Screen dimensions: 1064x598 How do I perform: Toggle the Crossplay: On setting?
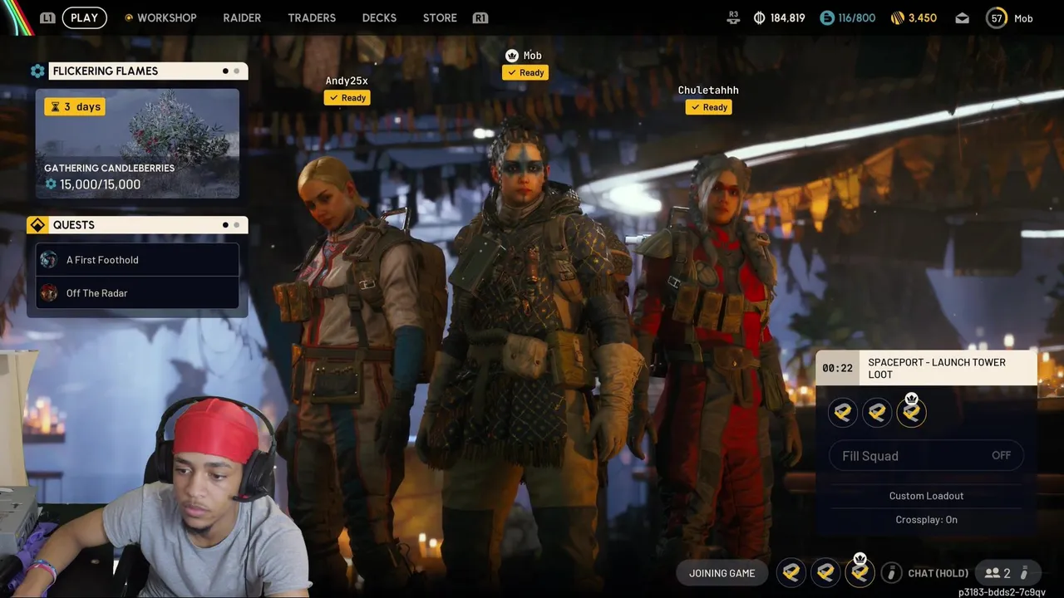pos(926,520)
